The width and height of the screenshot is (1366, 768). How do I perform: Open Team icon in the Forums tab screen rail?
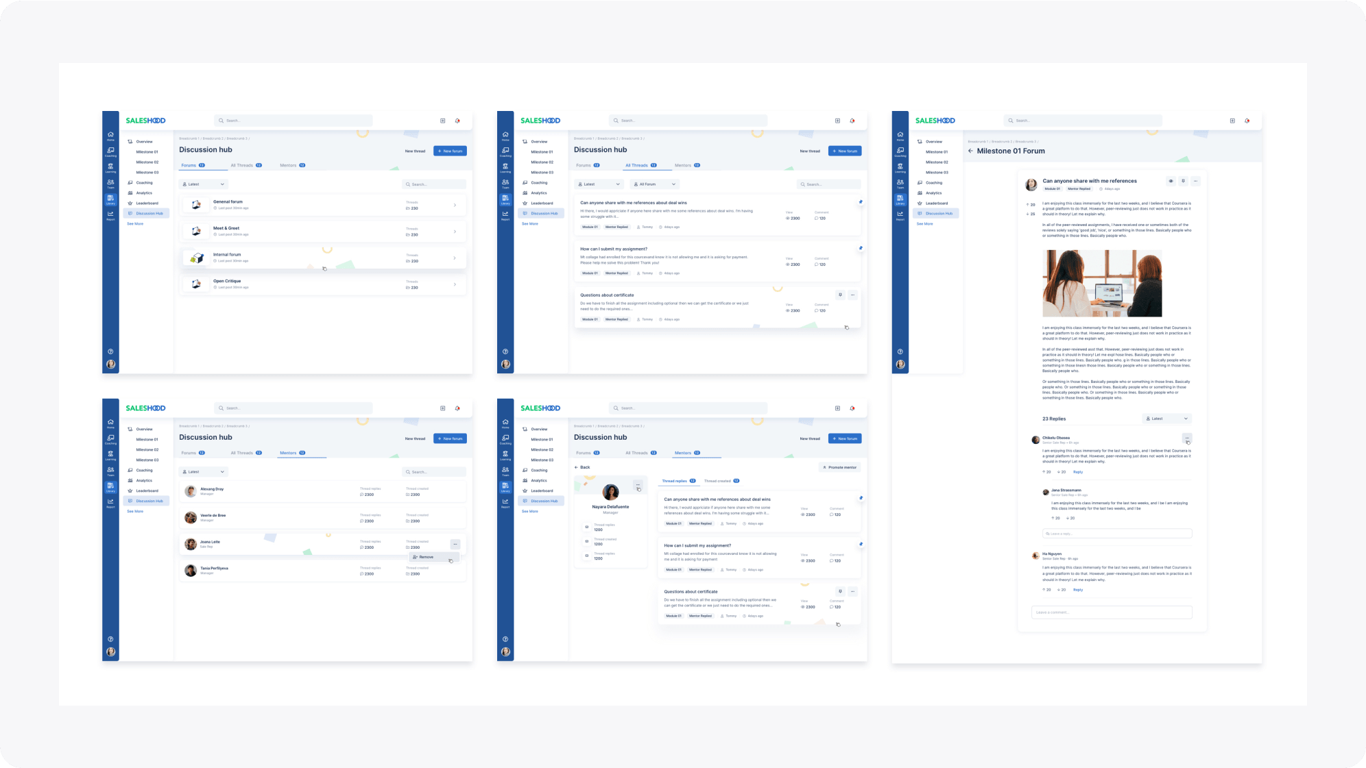[x=110, y=184]
